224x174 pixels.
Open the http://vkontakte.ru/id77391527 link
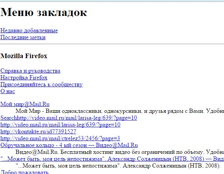pos(38,131)
